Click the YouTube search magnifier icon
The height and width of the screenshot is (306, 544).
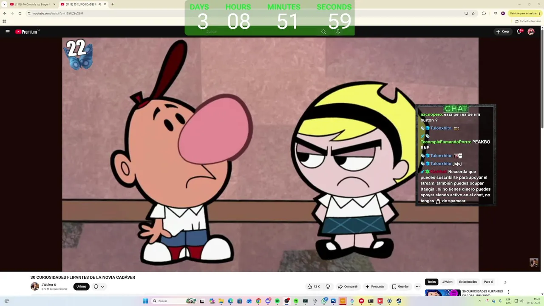click(x=323, y=31)
